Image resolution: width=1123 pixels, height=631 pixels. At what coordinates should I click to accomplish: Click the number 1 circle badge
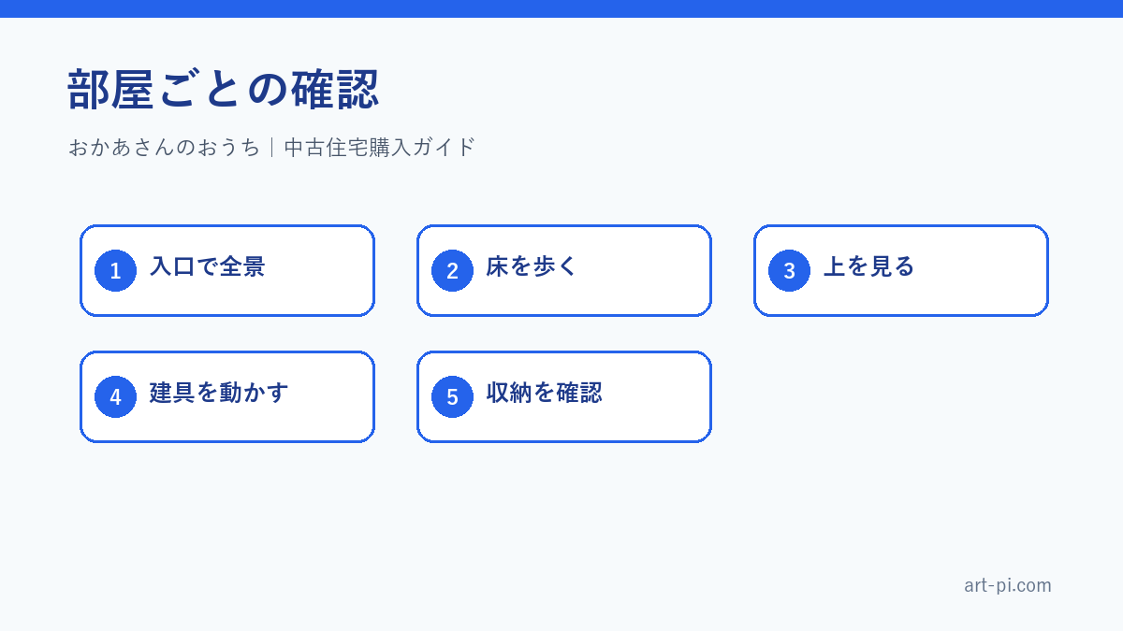tap(115, 270)
